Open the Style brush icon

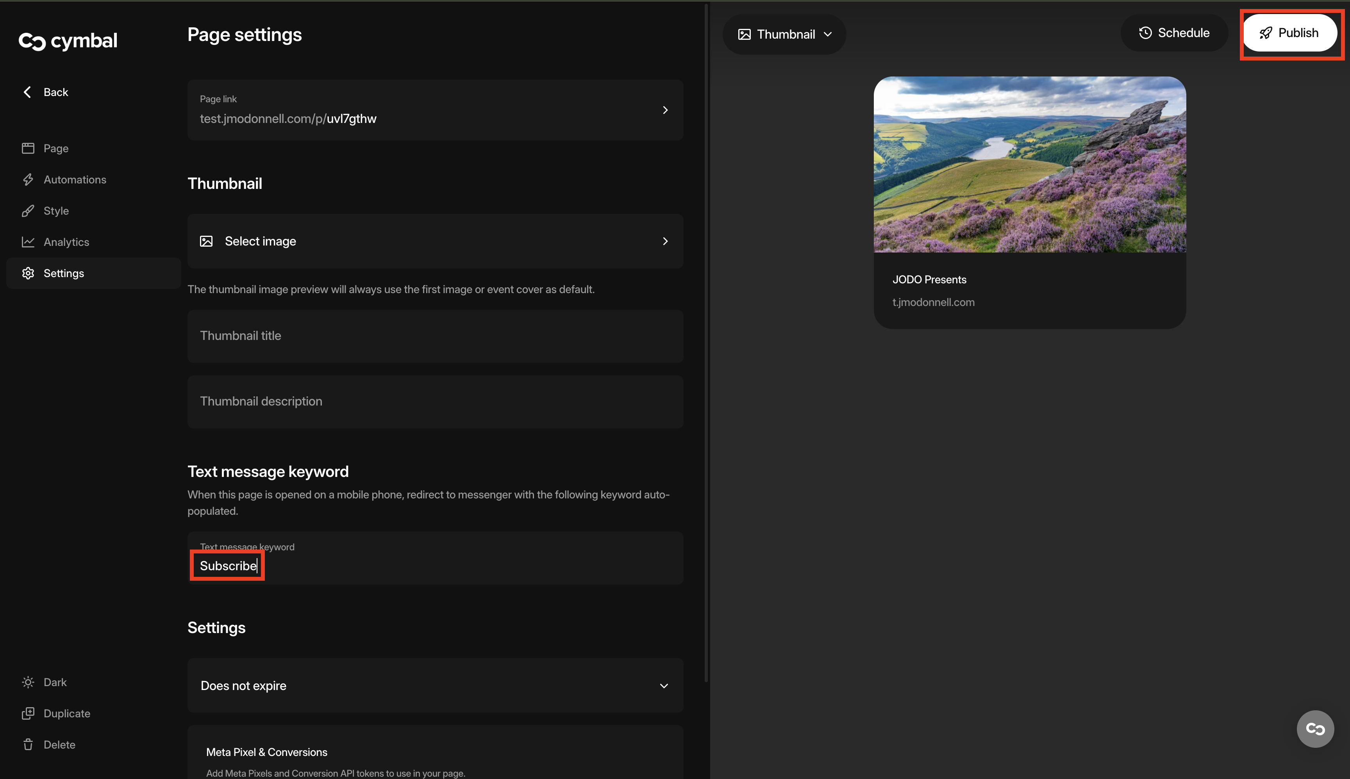tap(28, 211)
